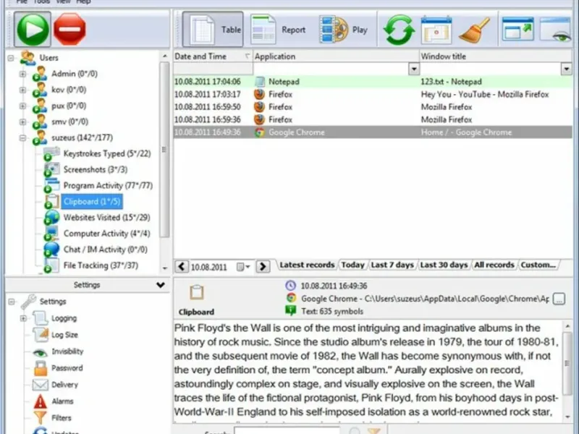Sort by the Window title column header
Image resolution: width=579 pixels, height=434 pixels.
(x=496, y=56)
